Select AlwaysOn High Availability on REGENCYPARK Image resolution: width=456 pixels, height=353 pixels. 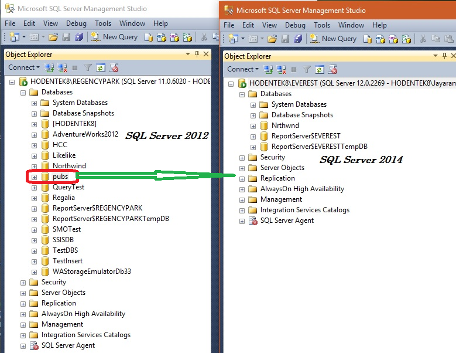[84, 314]
